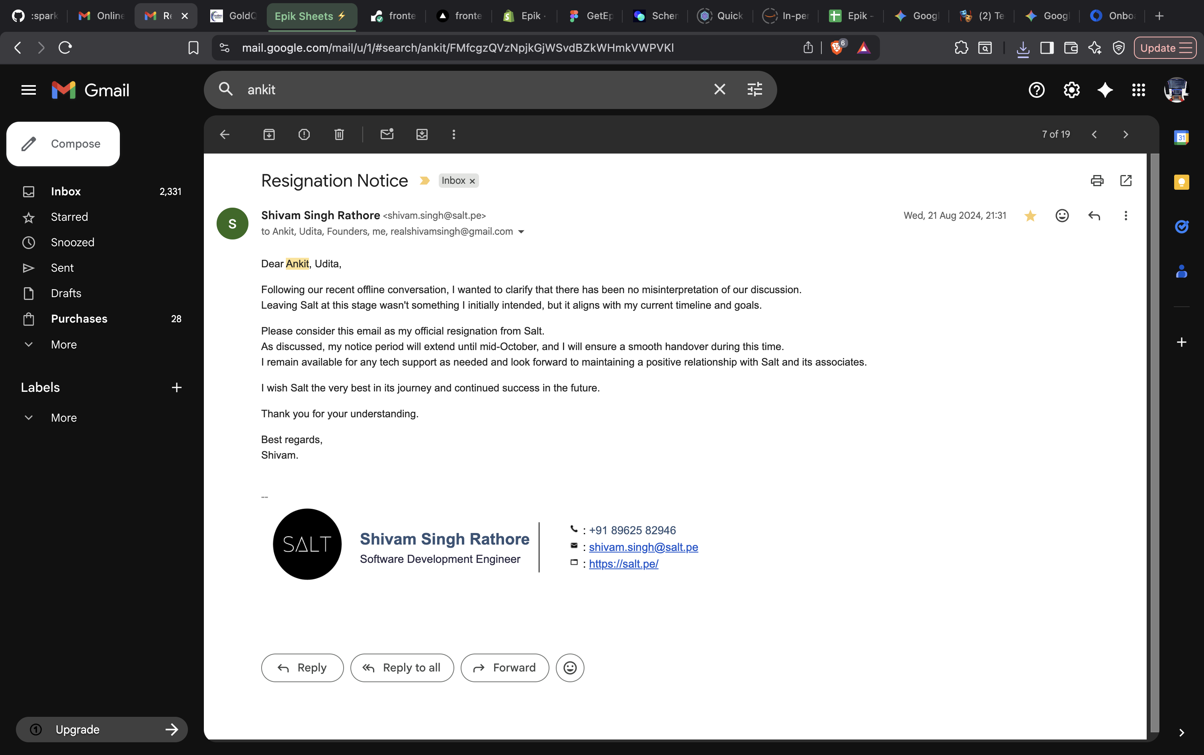Click the Report spam icon
1204x755 pixels.
304,134
